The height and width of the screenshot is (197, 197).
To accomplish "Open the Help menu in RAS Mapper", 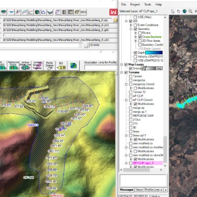I will (159, 4).
